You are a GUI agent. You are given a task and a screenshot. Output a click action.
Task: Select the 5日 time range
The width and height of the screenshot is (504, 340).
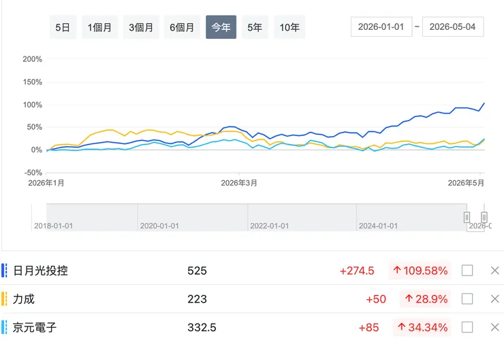coord(63,27)
